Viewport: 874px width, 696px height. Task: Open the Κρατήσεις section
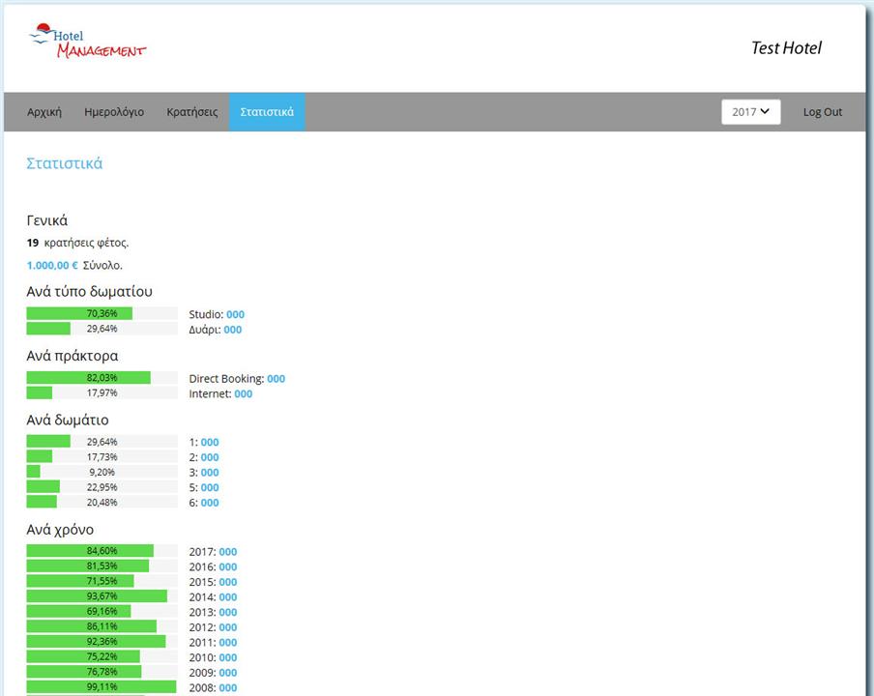click(192, 112)
